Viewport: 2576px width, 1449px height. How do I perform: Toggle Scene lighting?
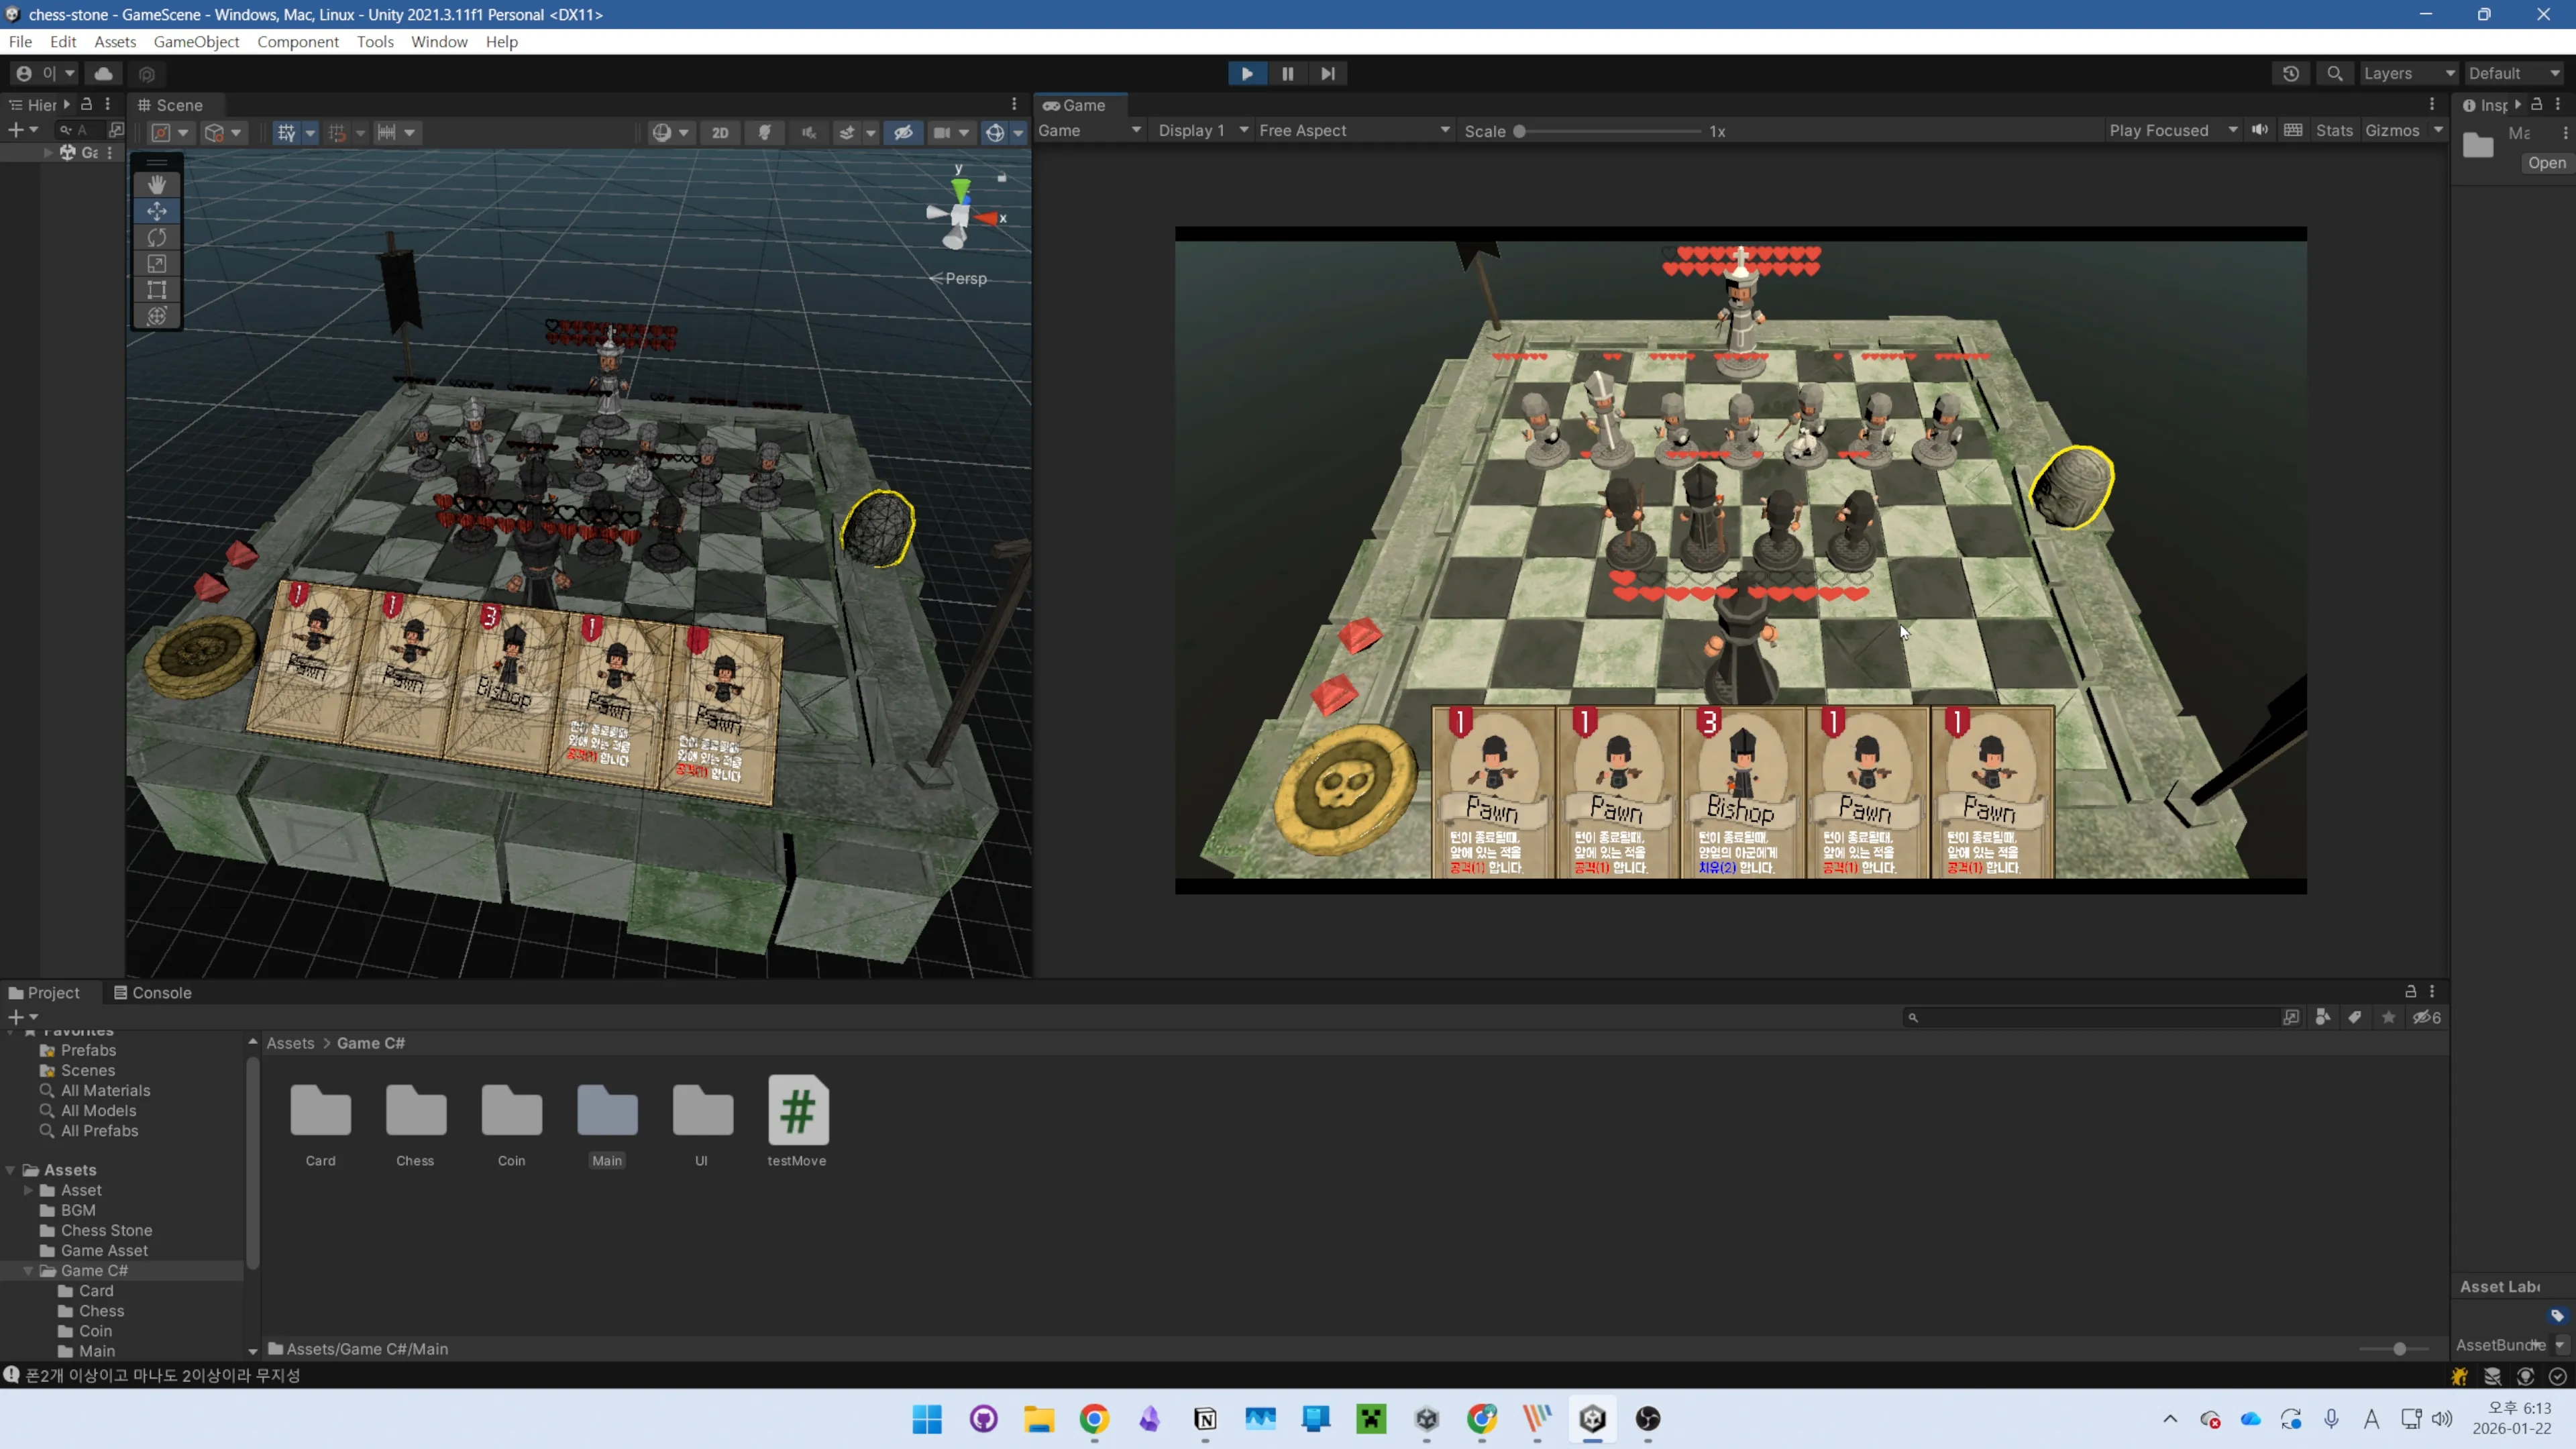point(764,132)
